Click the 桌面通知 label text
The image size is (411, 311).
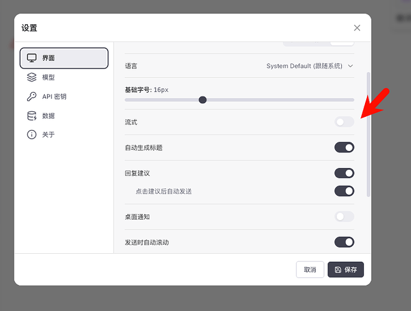tap(137, 217)
